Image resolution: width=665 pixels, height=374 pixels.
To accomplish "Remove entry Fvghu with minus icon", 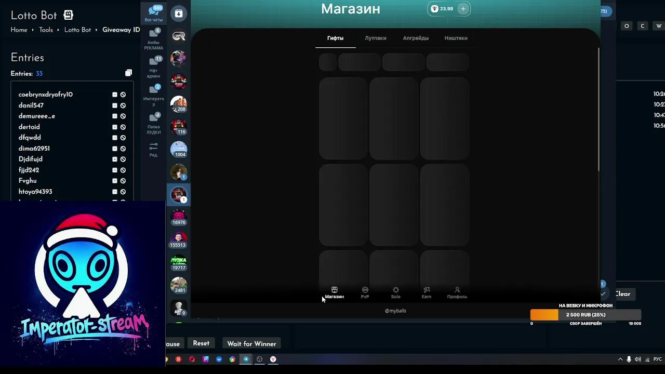I will point(115,181).
